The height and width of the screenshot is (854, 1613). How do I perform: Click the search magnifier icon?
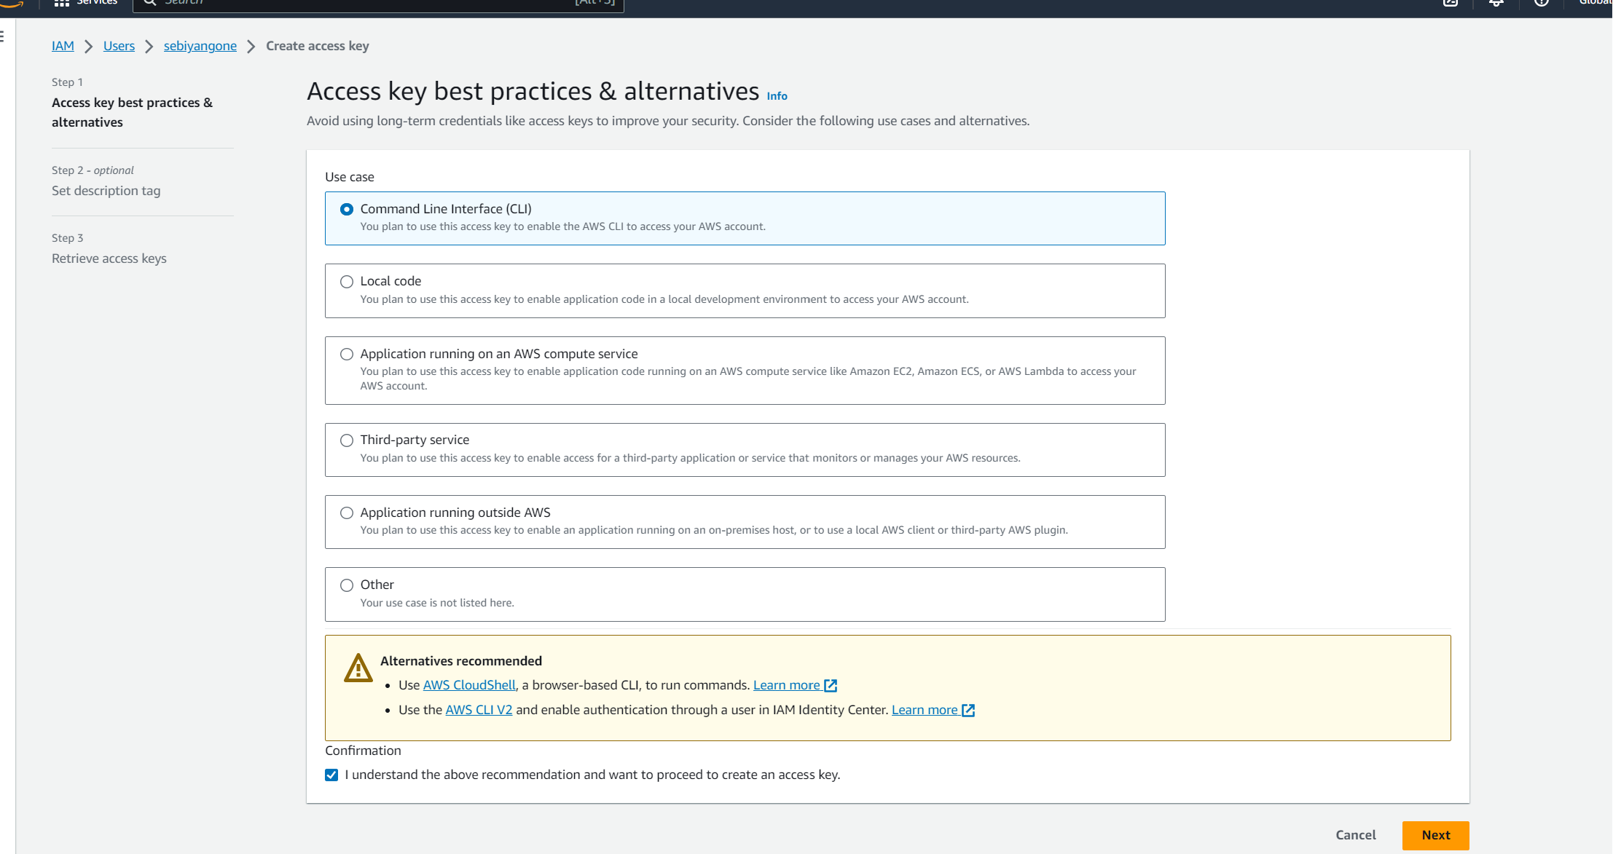[x=149, y=3]
